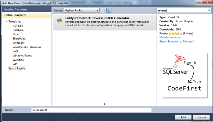Select the WPF template category
The height and width of the screenshot is (122, 213).
tap(15, 64)
